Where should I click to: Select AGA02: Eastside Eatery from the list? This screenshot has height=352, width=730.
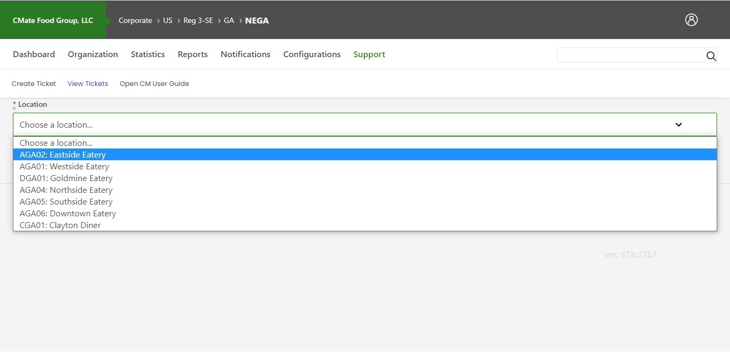[63, 154]
